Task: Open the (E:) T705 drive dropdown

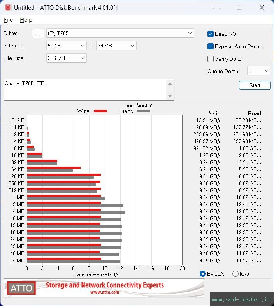Action: click(120, 33)
